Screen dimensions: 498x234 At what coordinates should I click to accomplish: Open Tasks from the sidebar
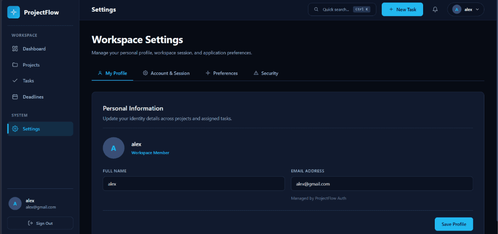click(x=40, y=81)
